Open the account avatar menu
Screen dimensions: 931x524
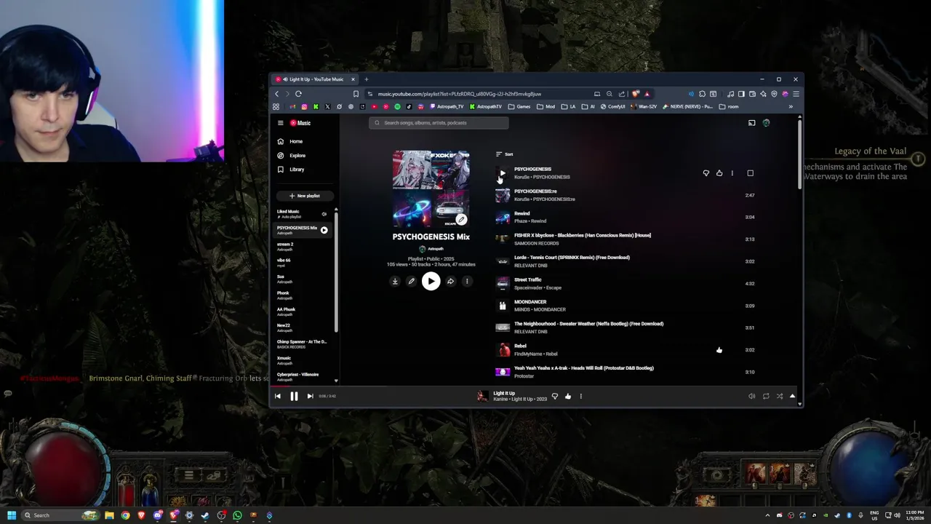(x=766, y=123)
